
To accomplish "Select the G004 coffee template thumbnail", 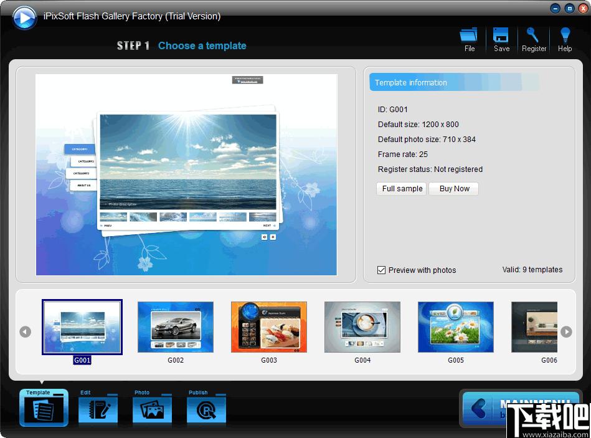I will pos(362,327).
